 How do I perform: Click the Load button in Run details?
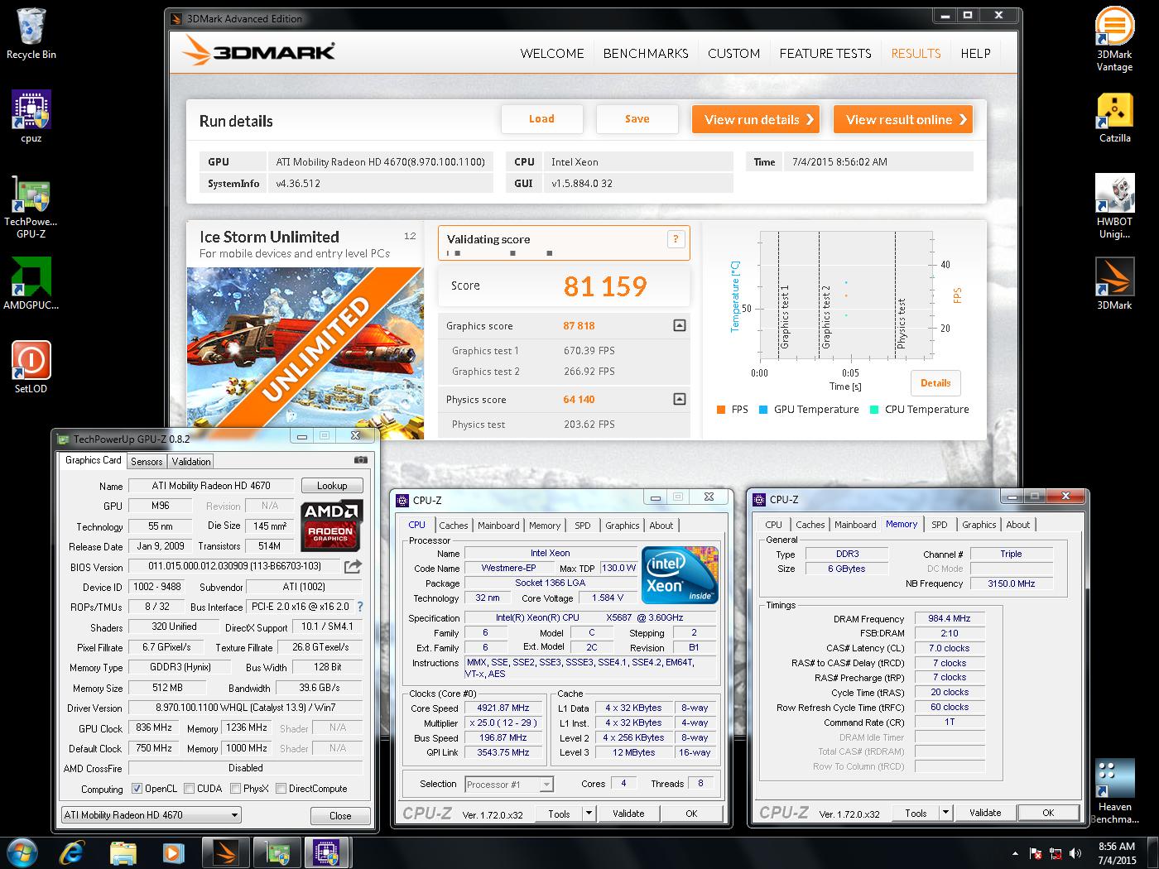(x=542, y=119)
